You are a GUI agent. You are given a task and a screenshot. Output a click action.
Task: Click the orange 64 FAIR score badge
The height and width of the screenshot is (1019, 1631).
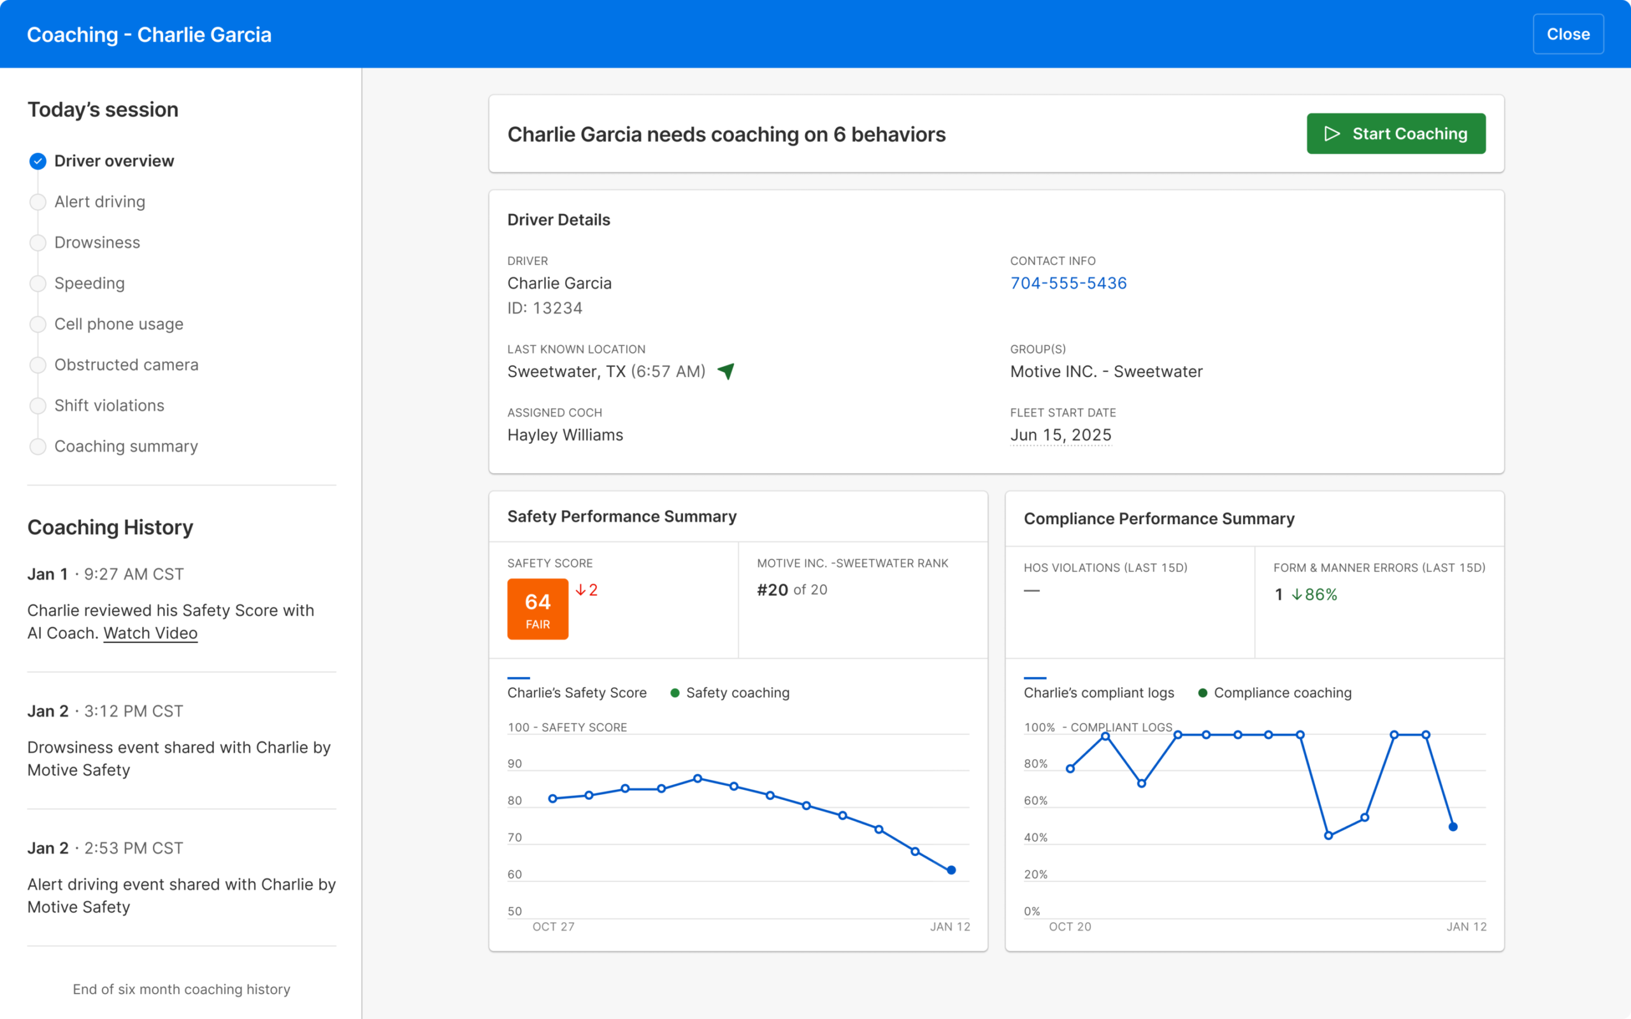(537, 609)
